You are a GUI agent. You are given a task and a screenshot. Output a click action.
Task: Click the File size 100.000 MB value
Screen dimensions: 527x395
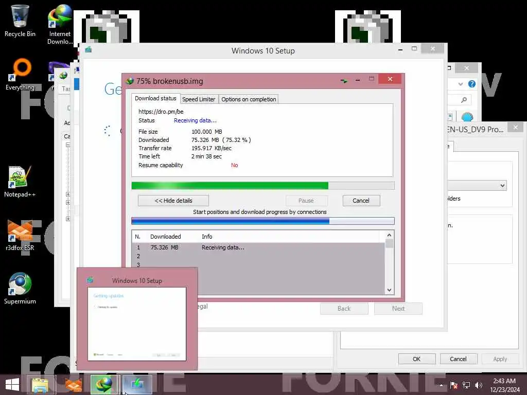tap(207, 132)
